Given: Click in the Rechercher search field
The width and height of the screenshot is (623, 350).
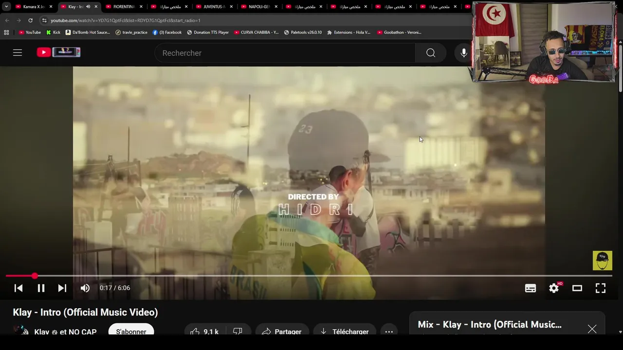Looking at the screenshot, I should pos(285,53).
